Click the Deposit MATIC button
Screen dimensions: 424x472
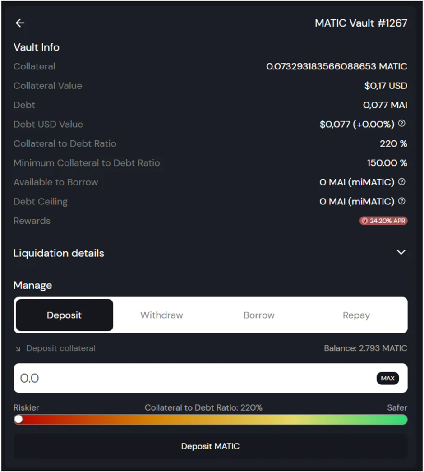[210, 446]
